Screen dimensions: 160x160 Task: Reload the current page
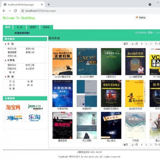click(x=15, y=11)
